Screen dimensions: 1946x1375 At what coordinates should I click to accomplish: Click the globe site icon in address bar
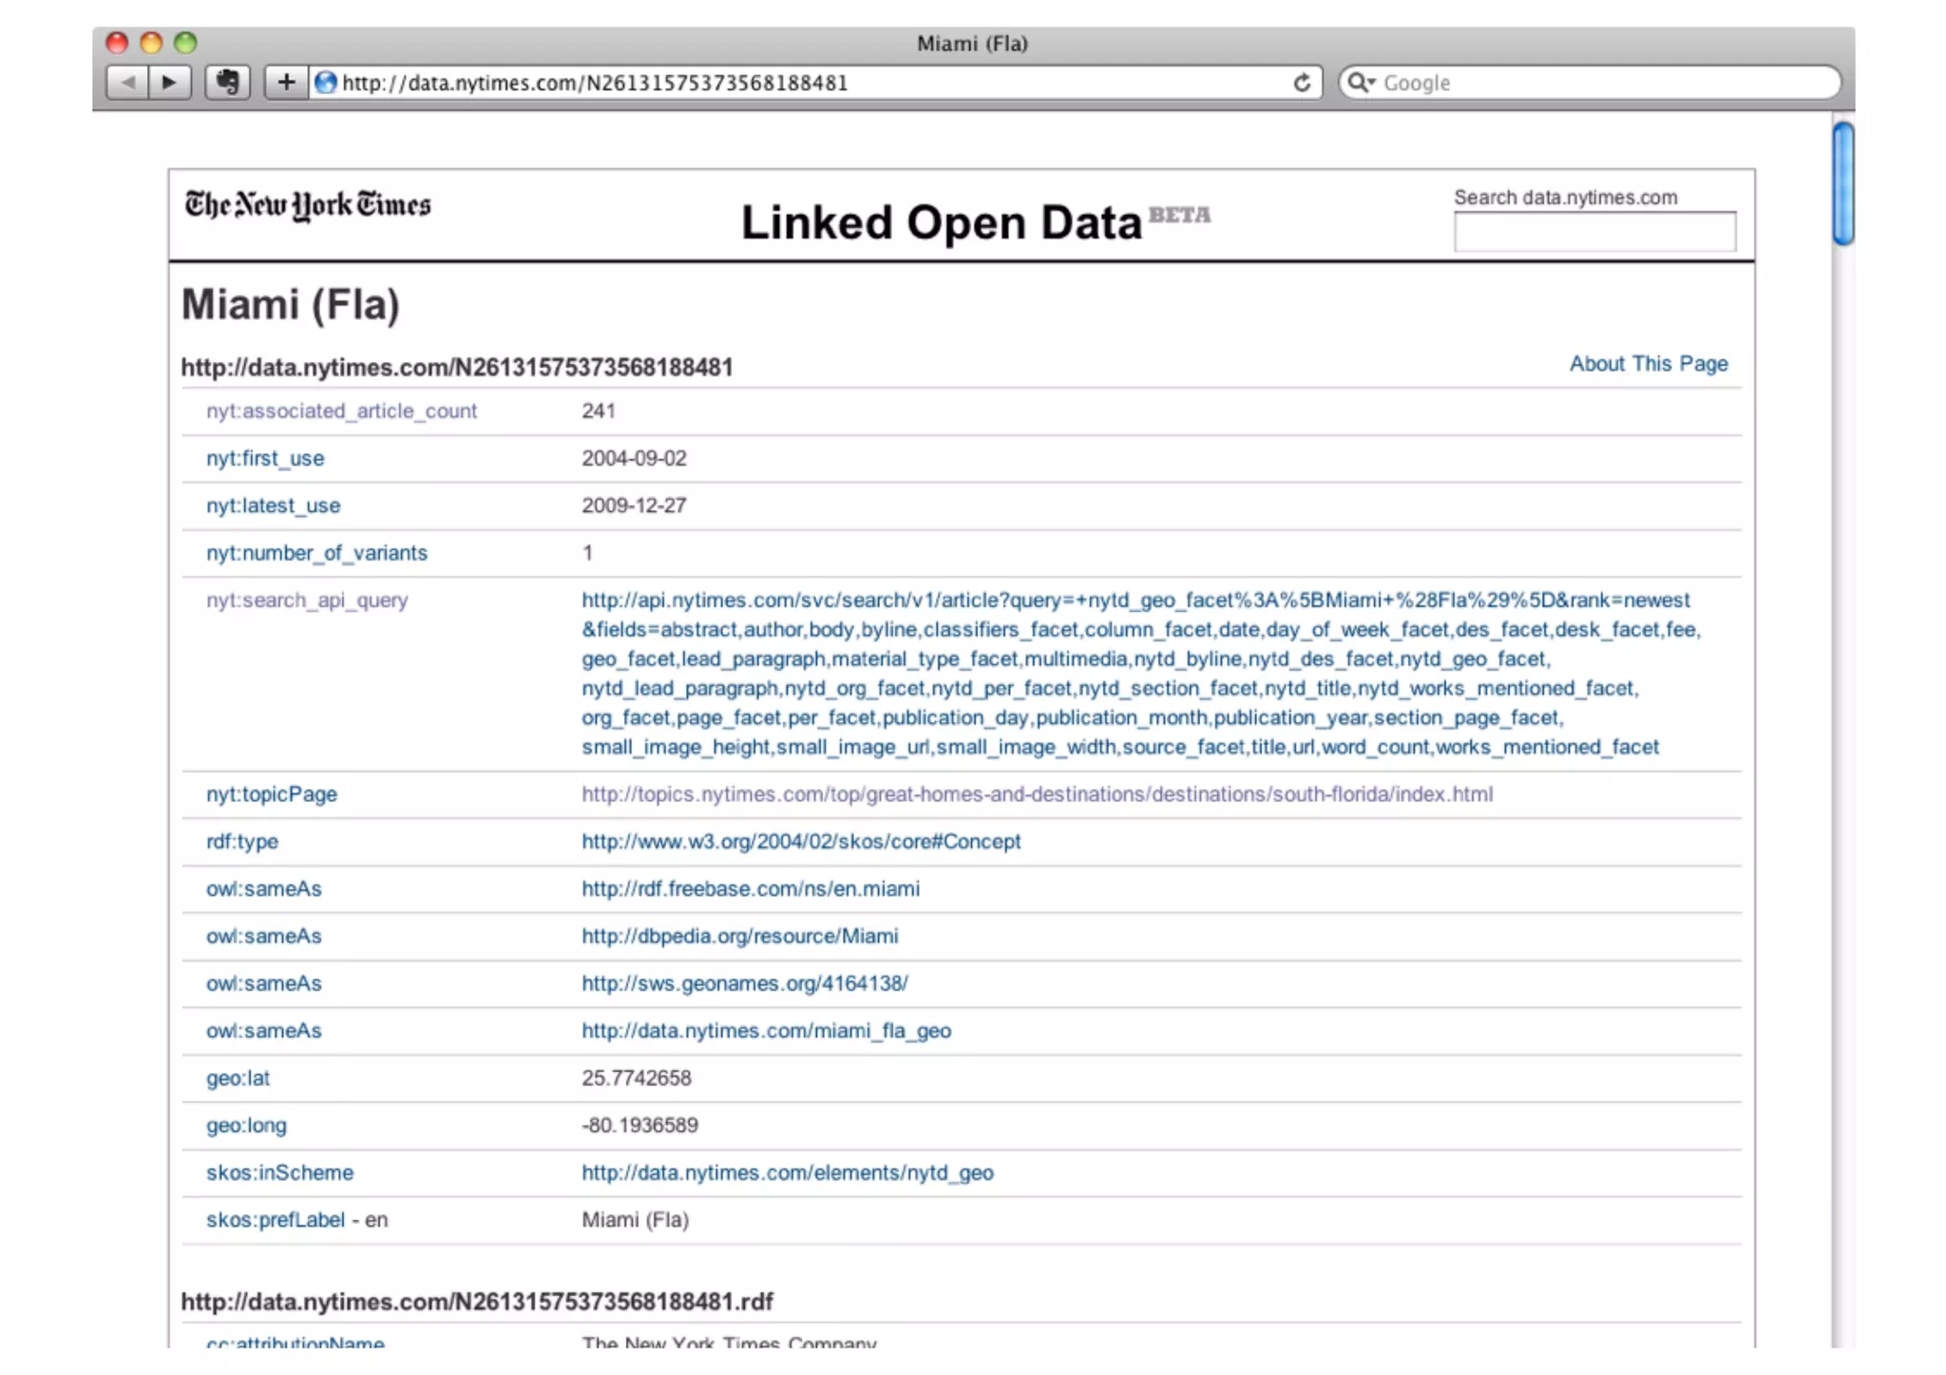pyautogui.click(x=325, y=83)
